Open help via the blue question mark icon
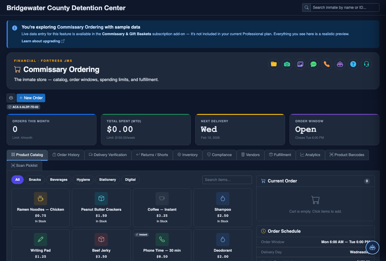Viewport: 386px width, 261px height. 353,64
